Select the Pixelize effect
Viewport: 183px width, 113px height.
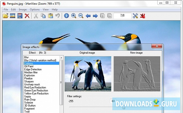click(x=41, y=79)
